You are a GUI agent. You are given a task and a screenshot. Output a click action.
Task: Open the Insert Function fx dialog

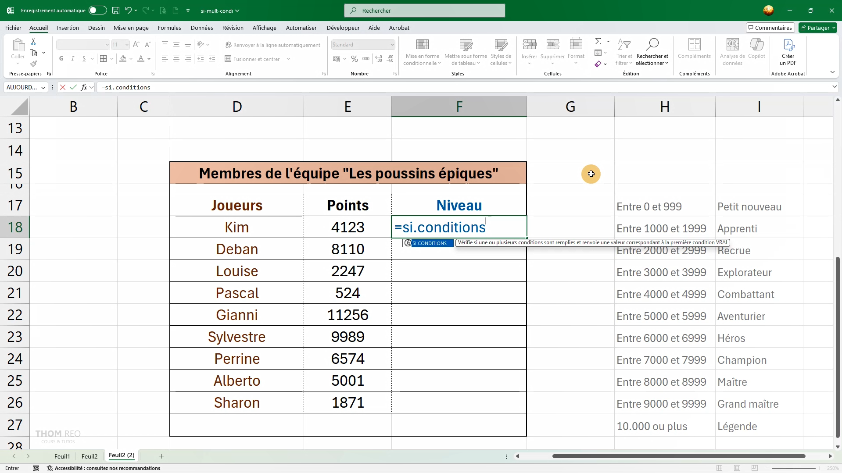coord(84,87)
